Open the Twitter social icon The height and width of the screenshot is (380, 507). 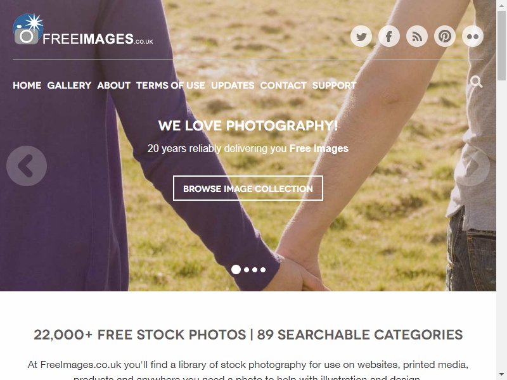[x=361, y=36]
